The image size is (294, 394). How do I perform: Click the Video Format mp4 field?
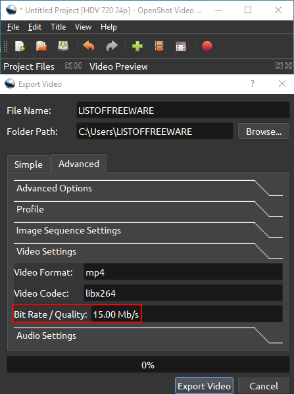(183, 272)
